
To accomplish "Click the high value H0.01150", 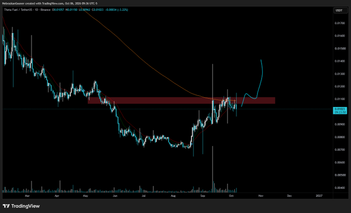I will (x=71, y=10).
